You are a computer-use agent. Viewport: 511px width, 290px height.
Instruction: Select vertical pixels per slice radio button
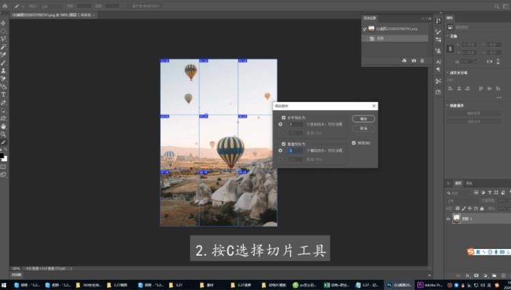tap(280, 159)
